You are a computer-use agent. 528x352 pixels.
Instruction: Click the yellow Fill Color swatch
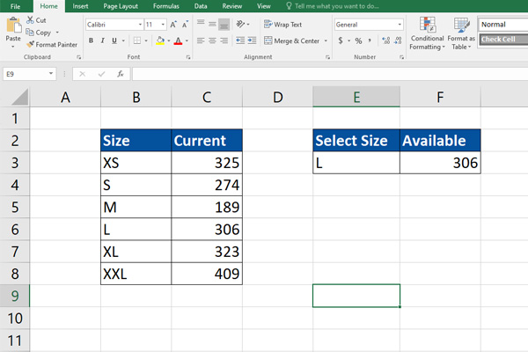point(159,40)
